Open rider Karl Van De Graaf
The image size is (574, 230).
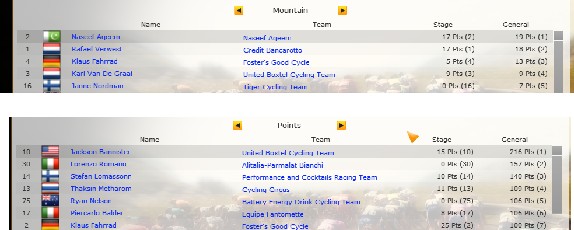point(102,74)
